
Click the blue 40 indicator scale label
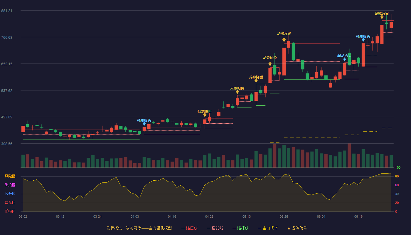pos(397,194)
